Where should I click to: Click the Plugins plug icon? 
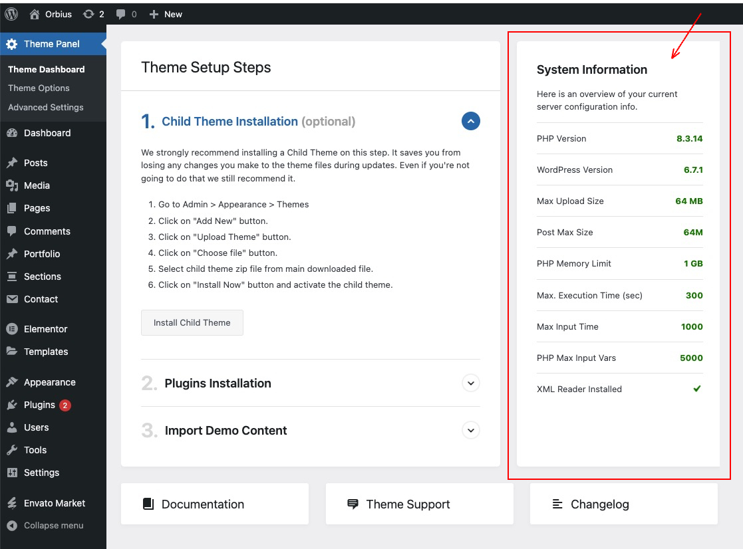(12, 405)
